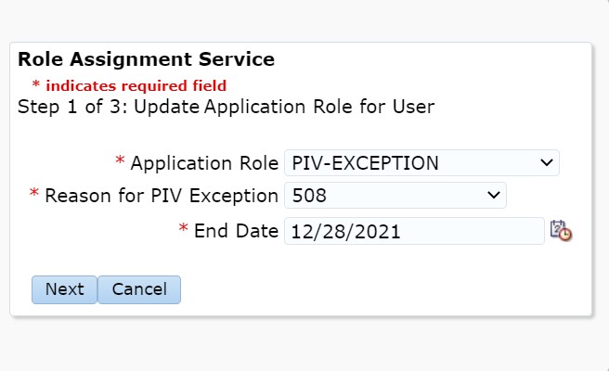
Task: Click the chevron on the 508 dropdown
Action: 492,196
